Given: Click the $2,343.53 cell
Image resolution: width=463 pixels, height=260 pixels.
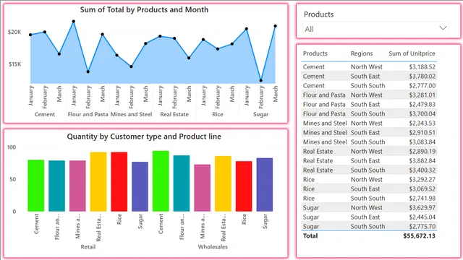Looking at the screenshot, I should click(x=422, y=123).
